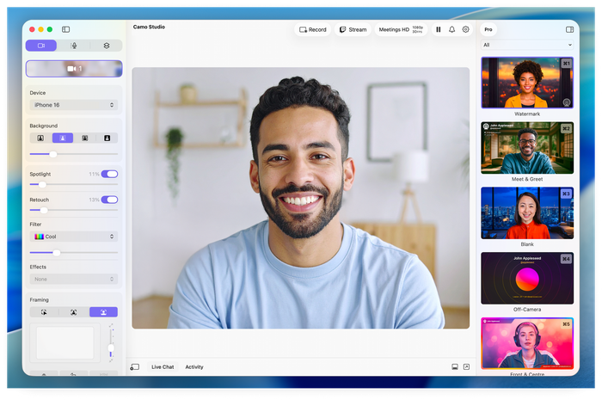Open the Activity tab
Image resolution: width=602 pixels, height=400 pixels.
pyautogui.click(x=194, y=367)
